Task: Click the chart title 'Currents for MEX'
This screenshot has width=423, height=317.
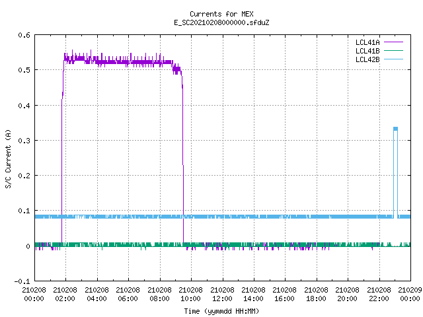Action: (221, 14)
